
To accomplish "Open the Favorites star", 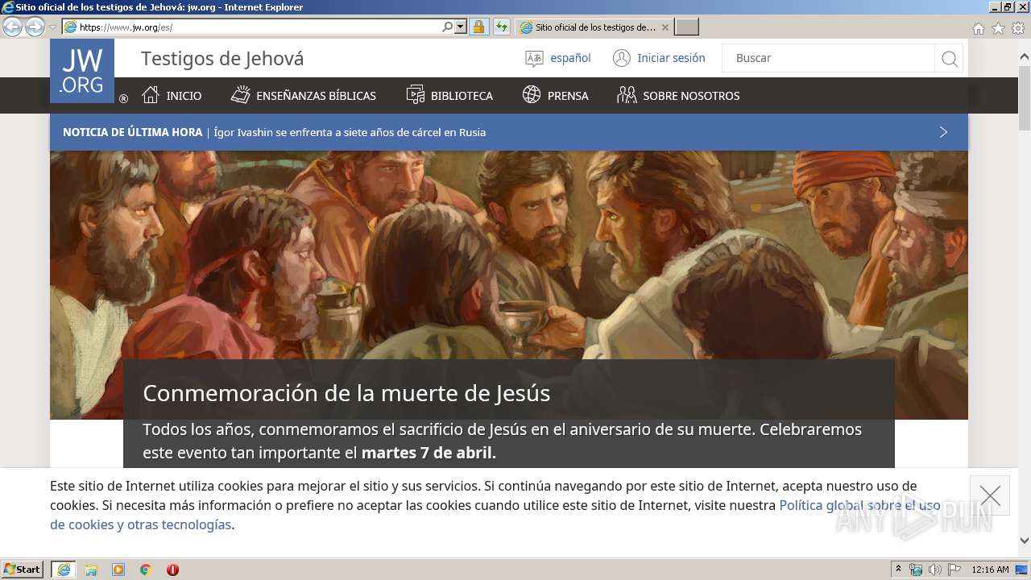I will 998,28.
